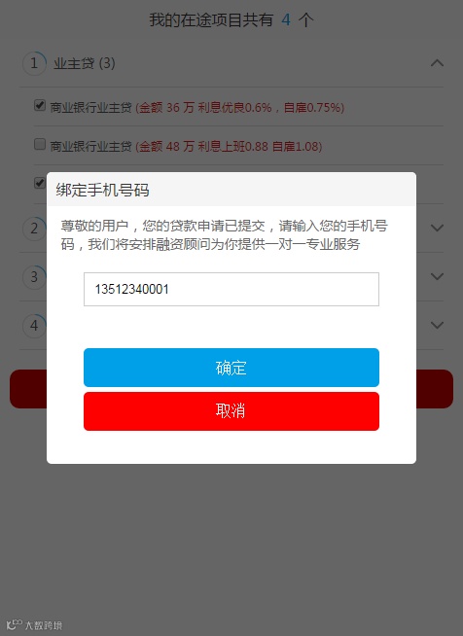Viewport: 463px width, 636px height.
Task: Focus the phone number input field
Action: [231, 289]
